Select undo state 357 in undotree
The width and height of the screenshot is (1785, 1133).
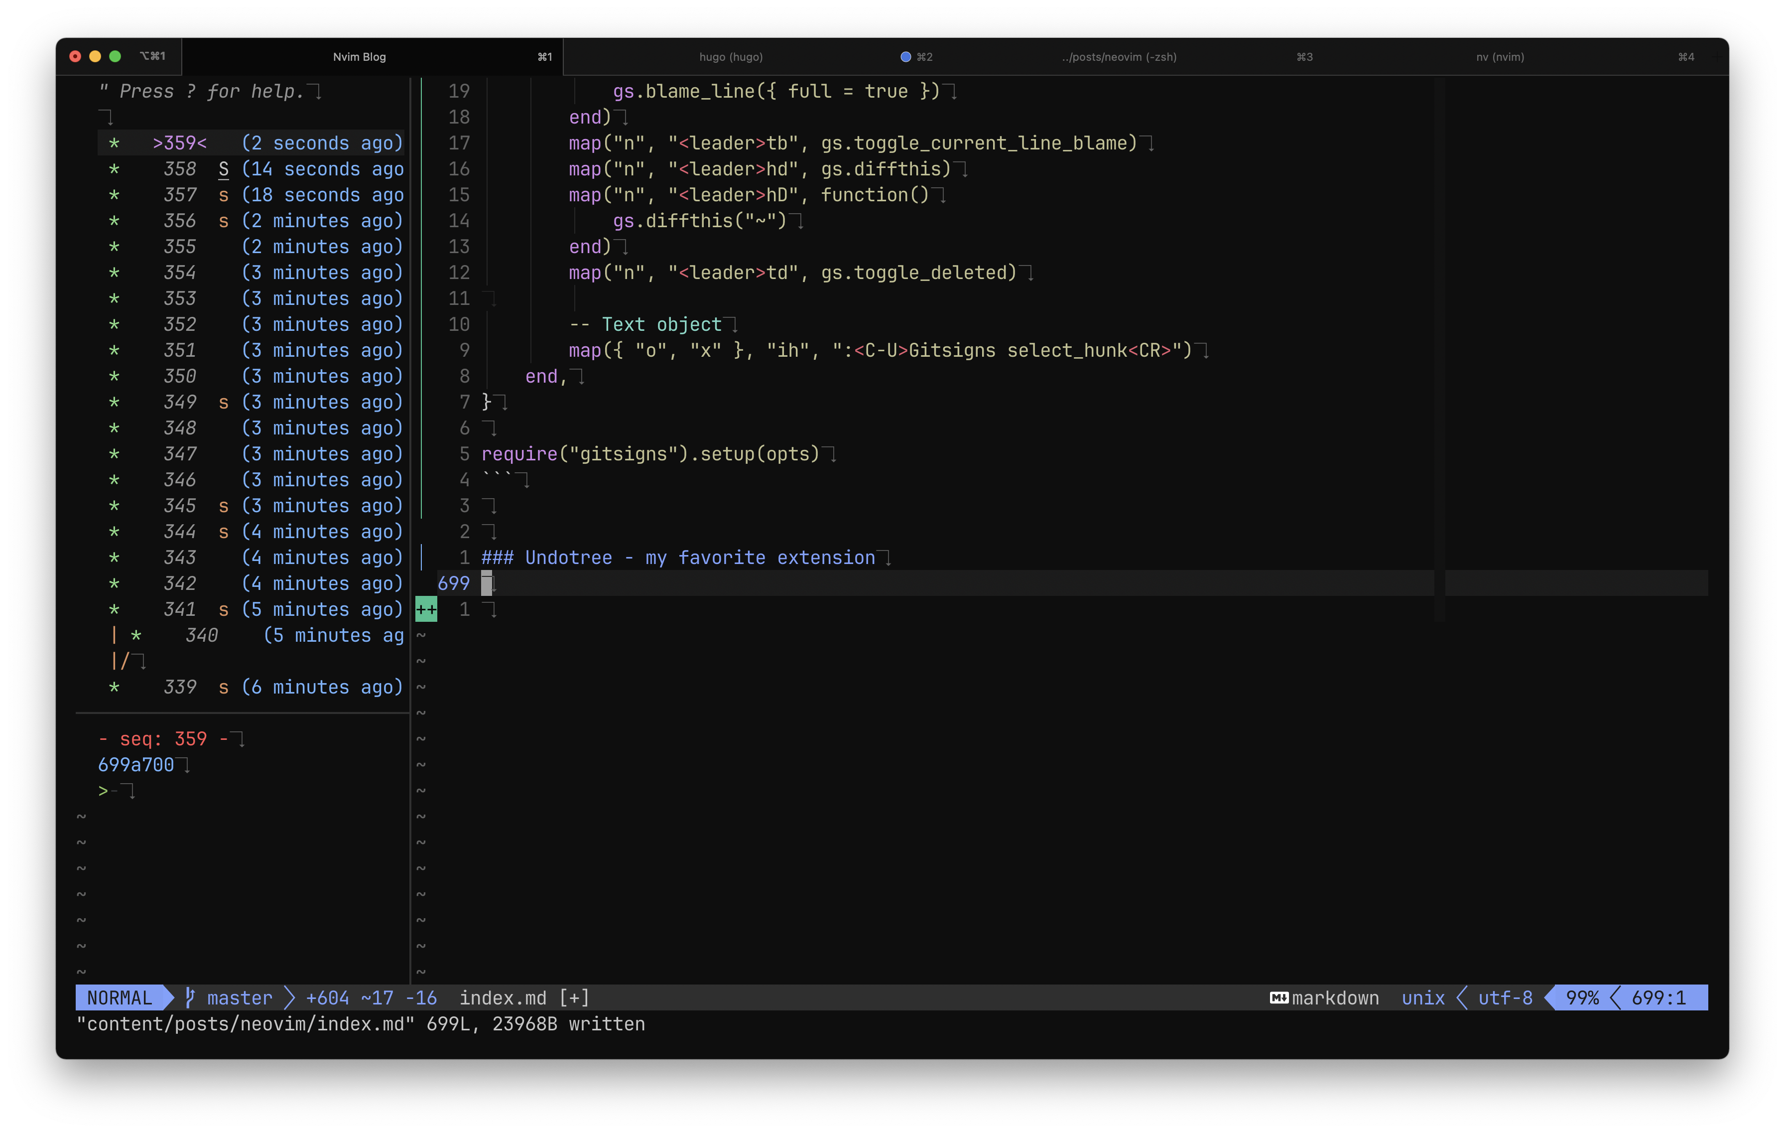pos(251,195)
